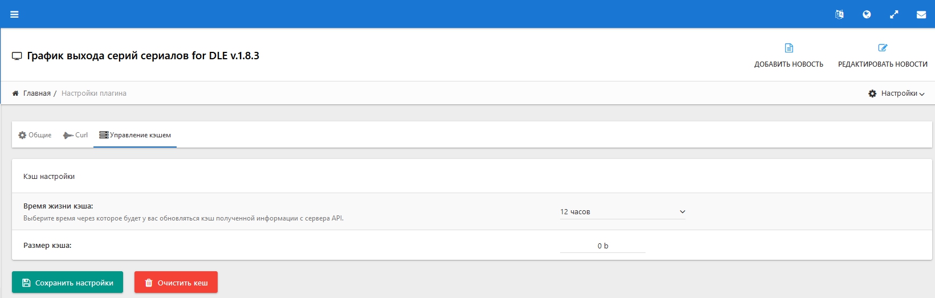
Task: Click the chevron arrow of cache lifetime select
Action: (x=682, y=212)
